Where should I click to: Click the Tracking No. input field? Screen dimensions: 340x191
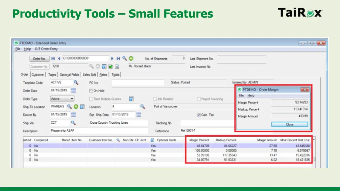tap(207, 123)
